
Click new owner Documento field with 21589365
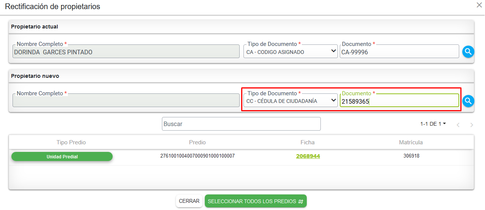point(399,101)
